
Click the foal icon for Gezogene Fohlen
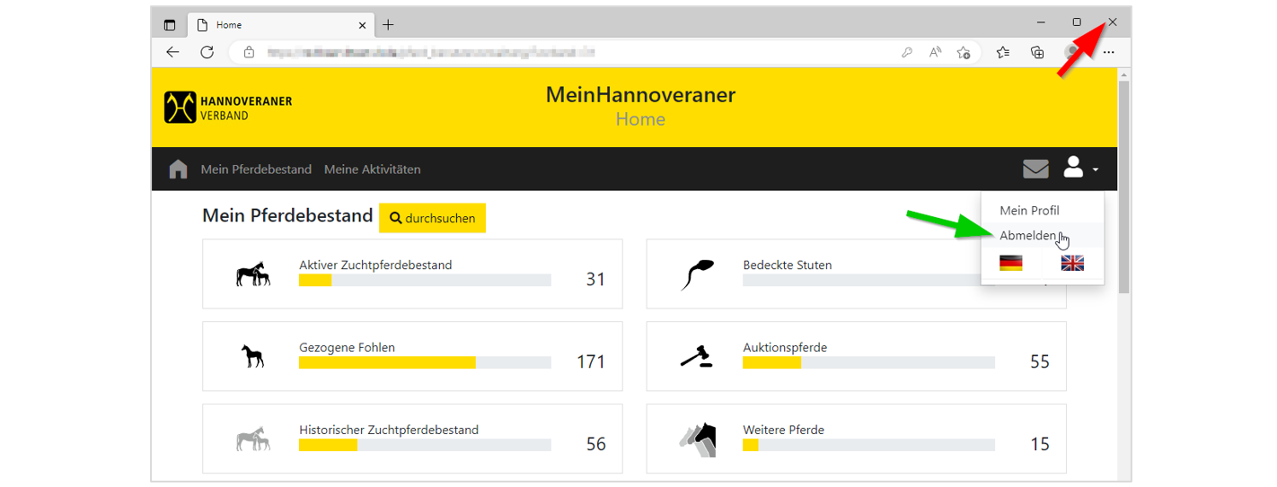click(252, 356)
